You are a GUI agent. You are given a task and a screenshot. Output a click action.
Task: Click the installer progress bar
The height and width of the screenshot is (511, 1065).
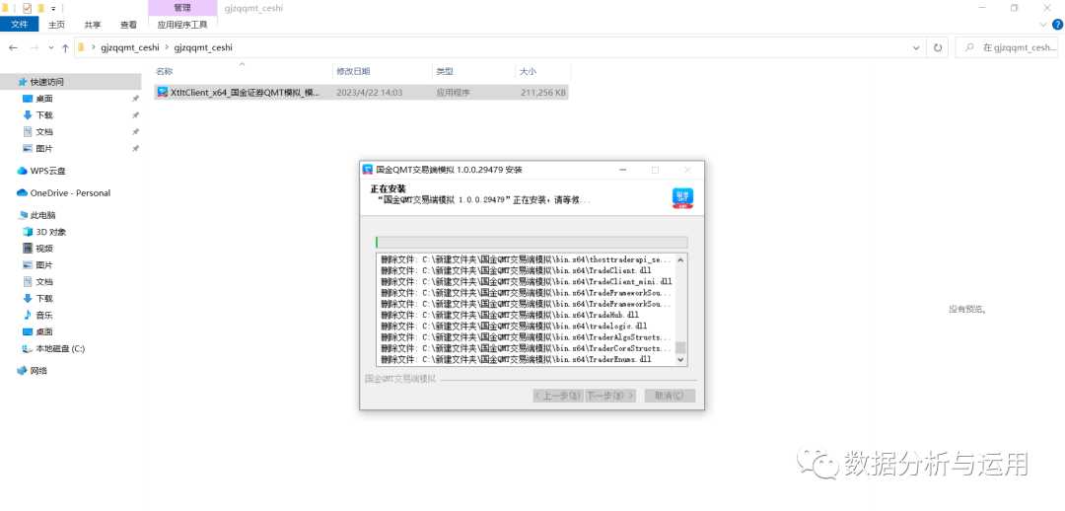tap(532, 242)
